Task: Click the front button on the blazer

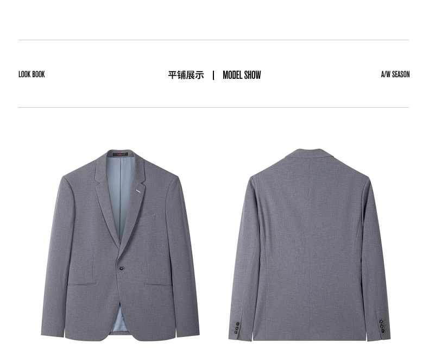Action: click(x=122, y=268)
